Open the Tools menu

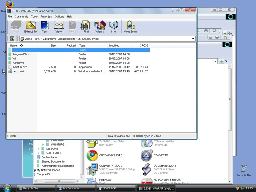tap(34, 16)
